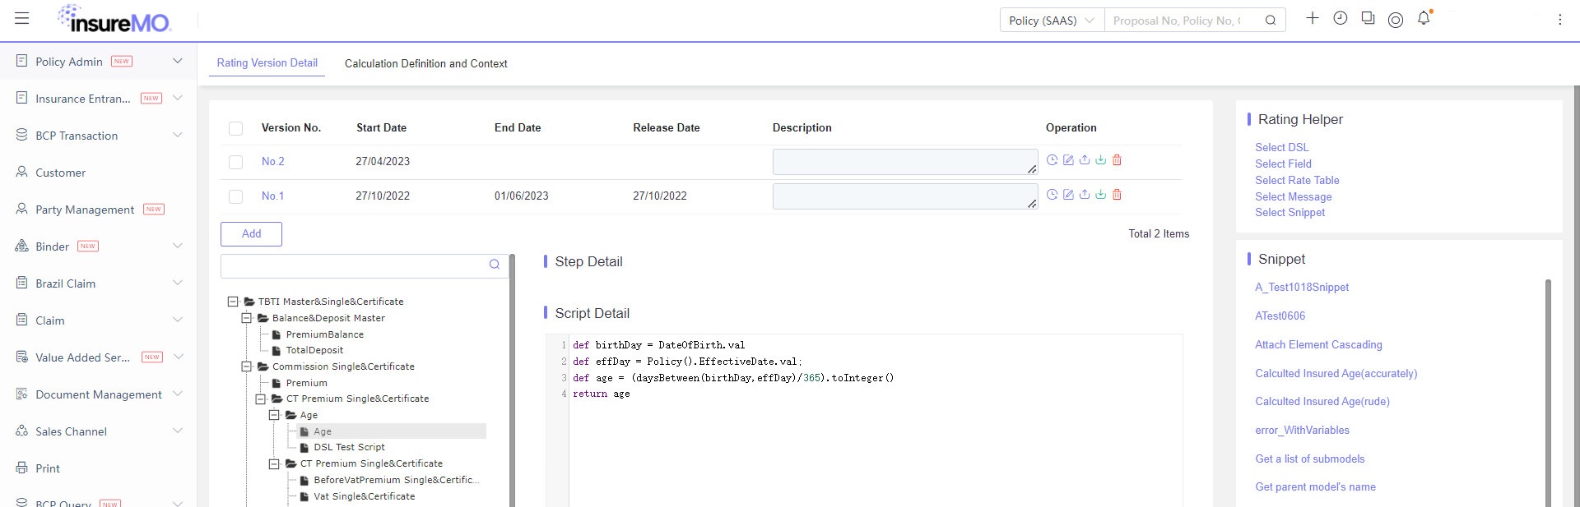Open the clock history icon in the header

[1341, 18]
